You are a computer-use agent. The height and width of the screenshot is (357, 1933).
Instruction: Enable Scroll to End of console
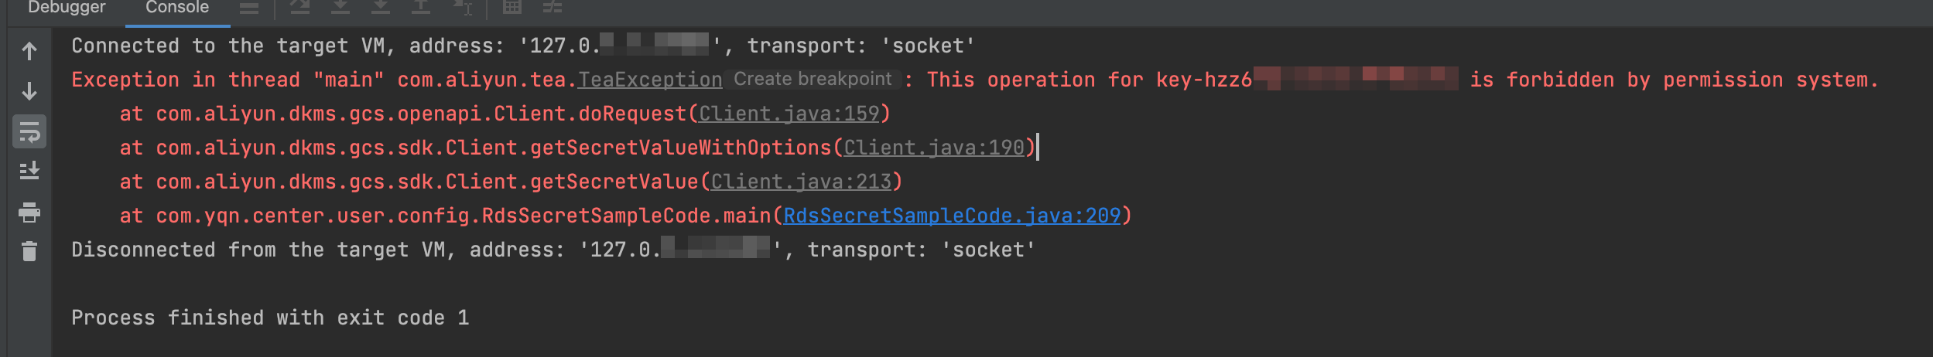29,171
